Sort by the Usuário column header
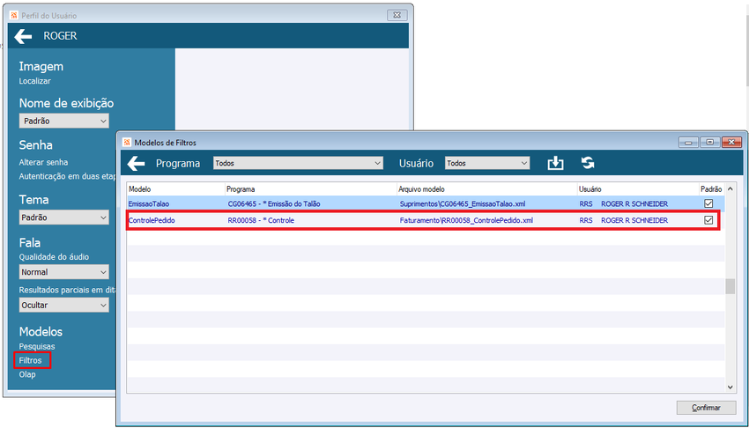The height and width of the screenshot is (428, 749). (638, 189)
